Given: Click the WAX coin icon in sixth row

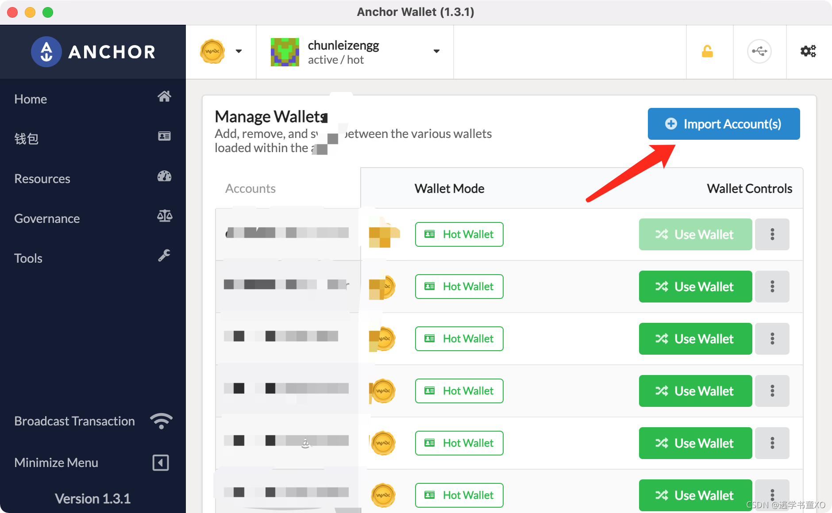Looking at the screenshot, I should point(383,495).
